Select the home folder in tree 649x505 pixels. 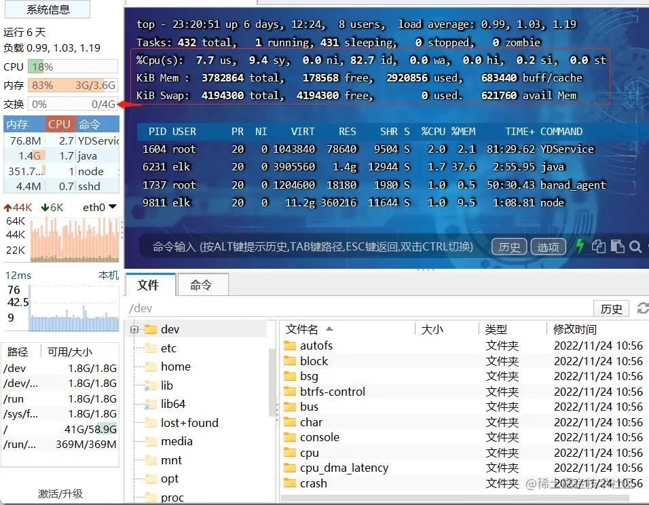(176, 367)
